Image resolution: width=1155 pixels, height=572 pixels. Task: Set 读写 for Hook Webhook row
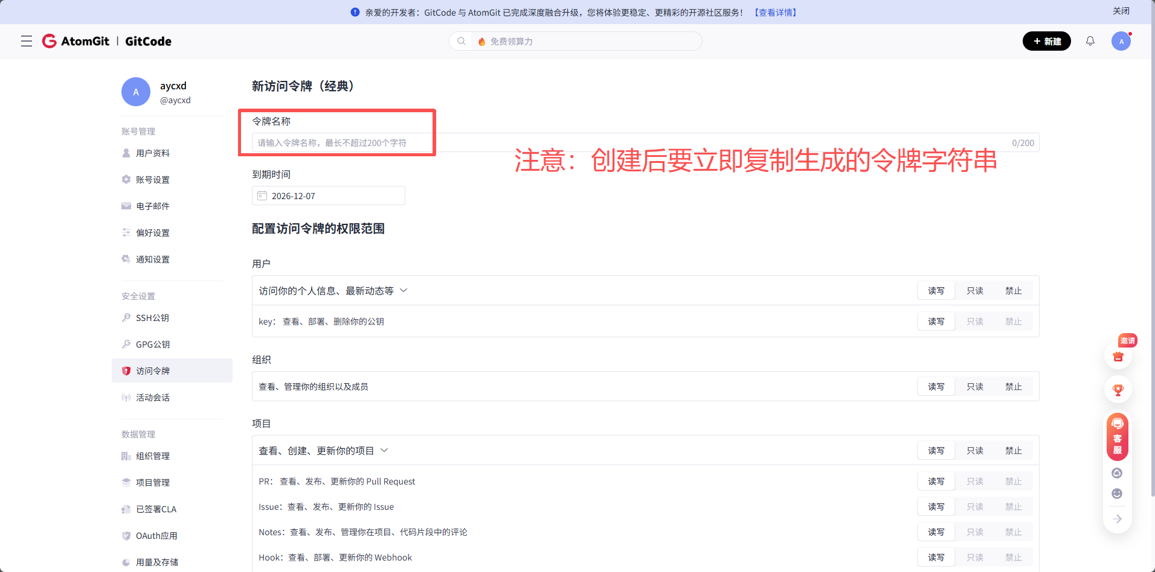pyautogui.click(x=936, y=558)
